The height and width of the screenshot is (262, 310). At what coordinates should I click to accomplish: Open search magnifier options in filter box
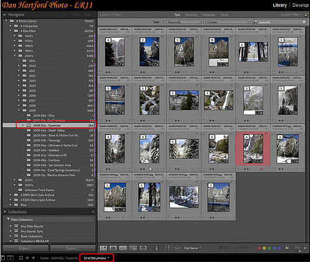[256, 22]
